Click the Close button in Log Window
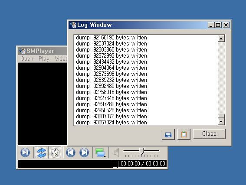The width and height of the screenshot is (246, 185). coord(209,134)
